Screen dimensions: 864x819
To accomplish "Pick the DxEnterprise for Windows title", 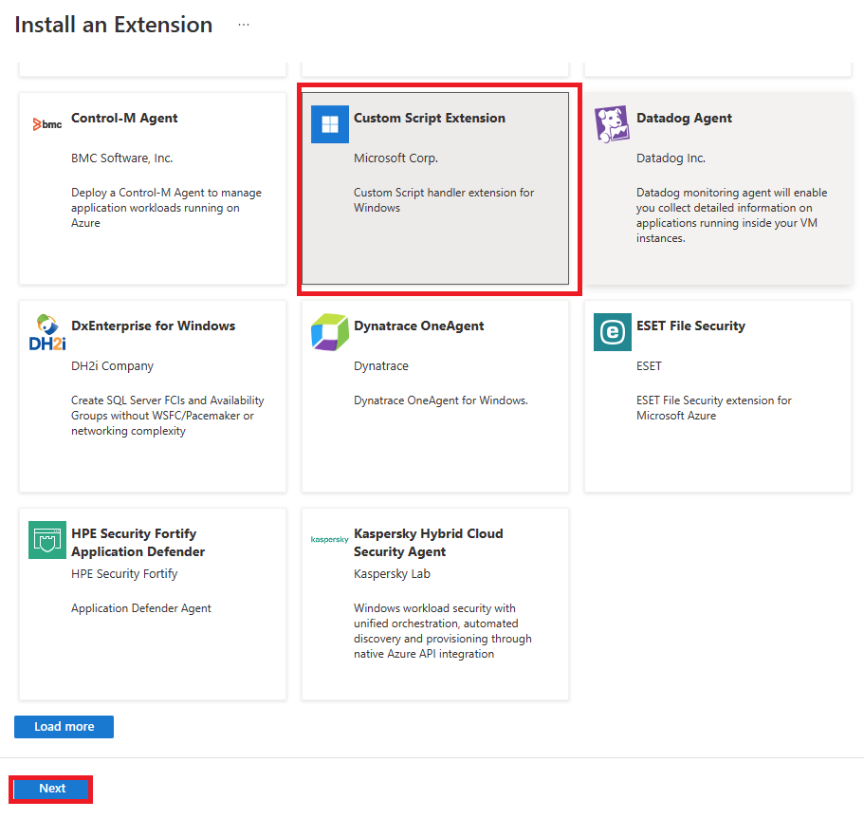I will point(154,326).
